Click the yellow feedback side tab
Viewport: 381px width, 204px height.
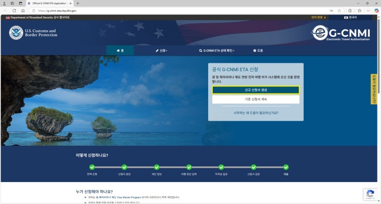point(374,89)
